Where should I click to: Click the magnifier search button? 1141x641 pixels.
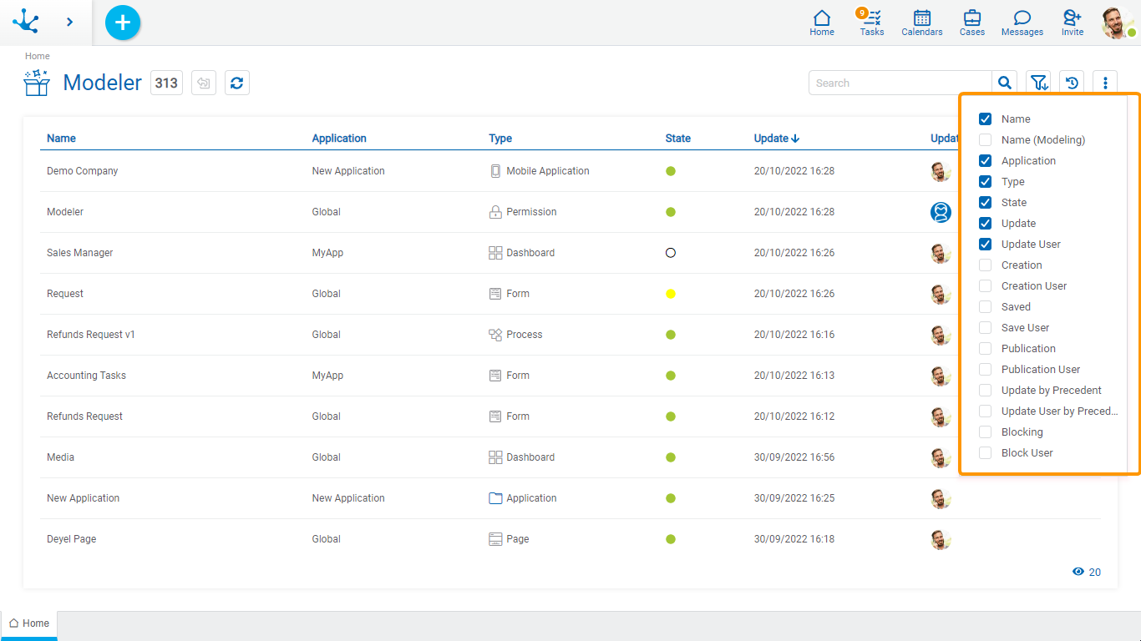coord(1005,83)
